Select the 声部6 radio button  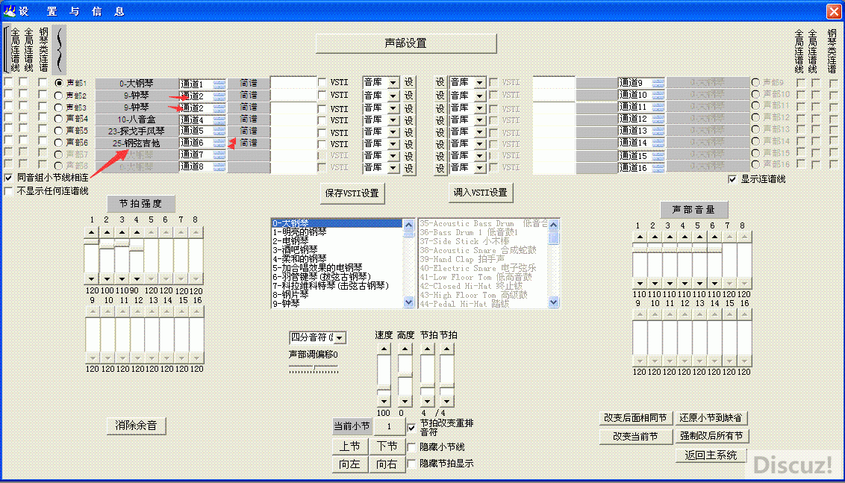[59, 143]
